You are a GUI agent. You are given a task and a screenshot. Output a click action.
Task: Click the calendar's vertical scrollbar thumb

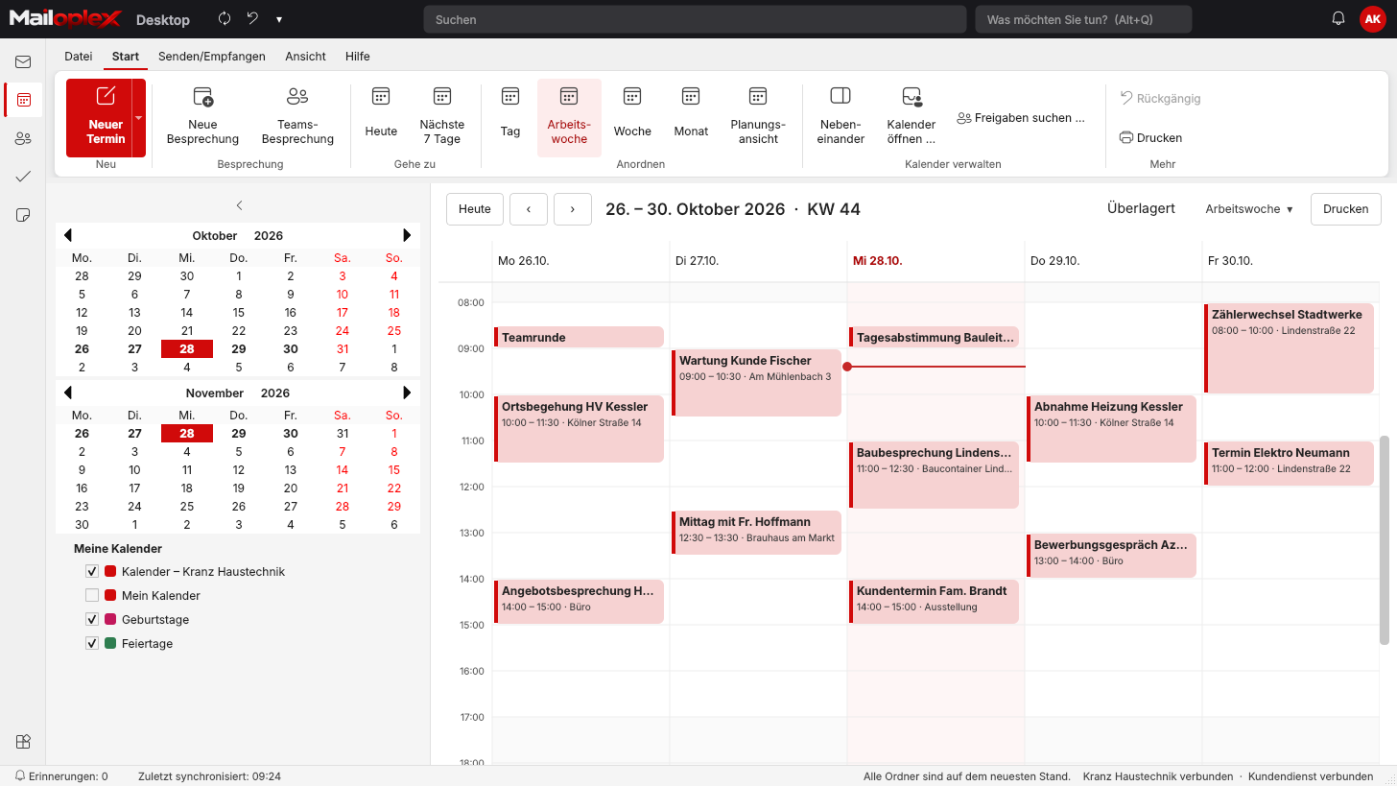point(1385,540)
